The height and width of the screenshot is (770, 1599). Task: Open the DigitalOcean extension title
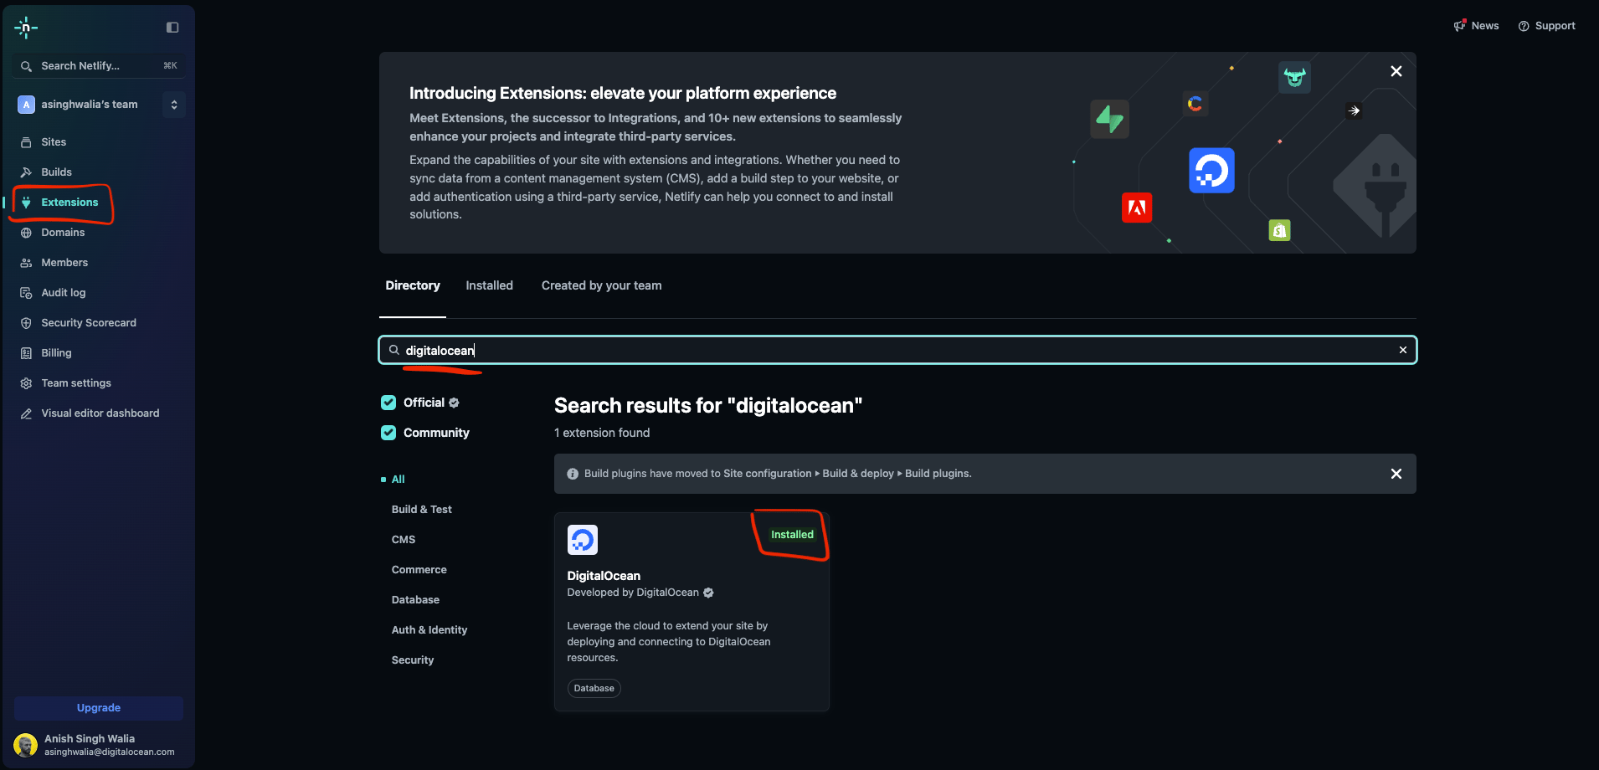click(x=604, y=576)
